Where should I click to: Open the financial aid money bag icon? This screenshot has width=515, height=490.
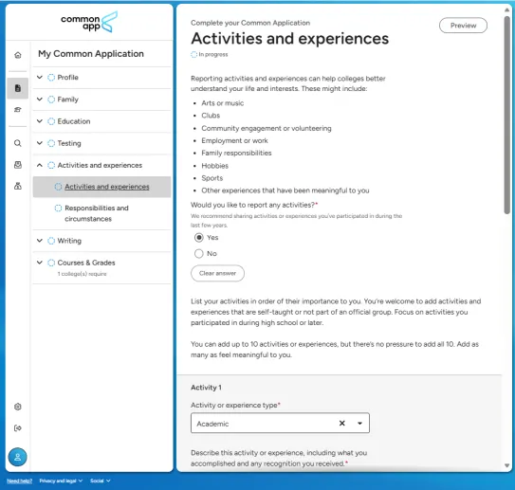[x=18, y=186]
